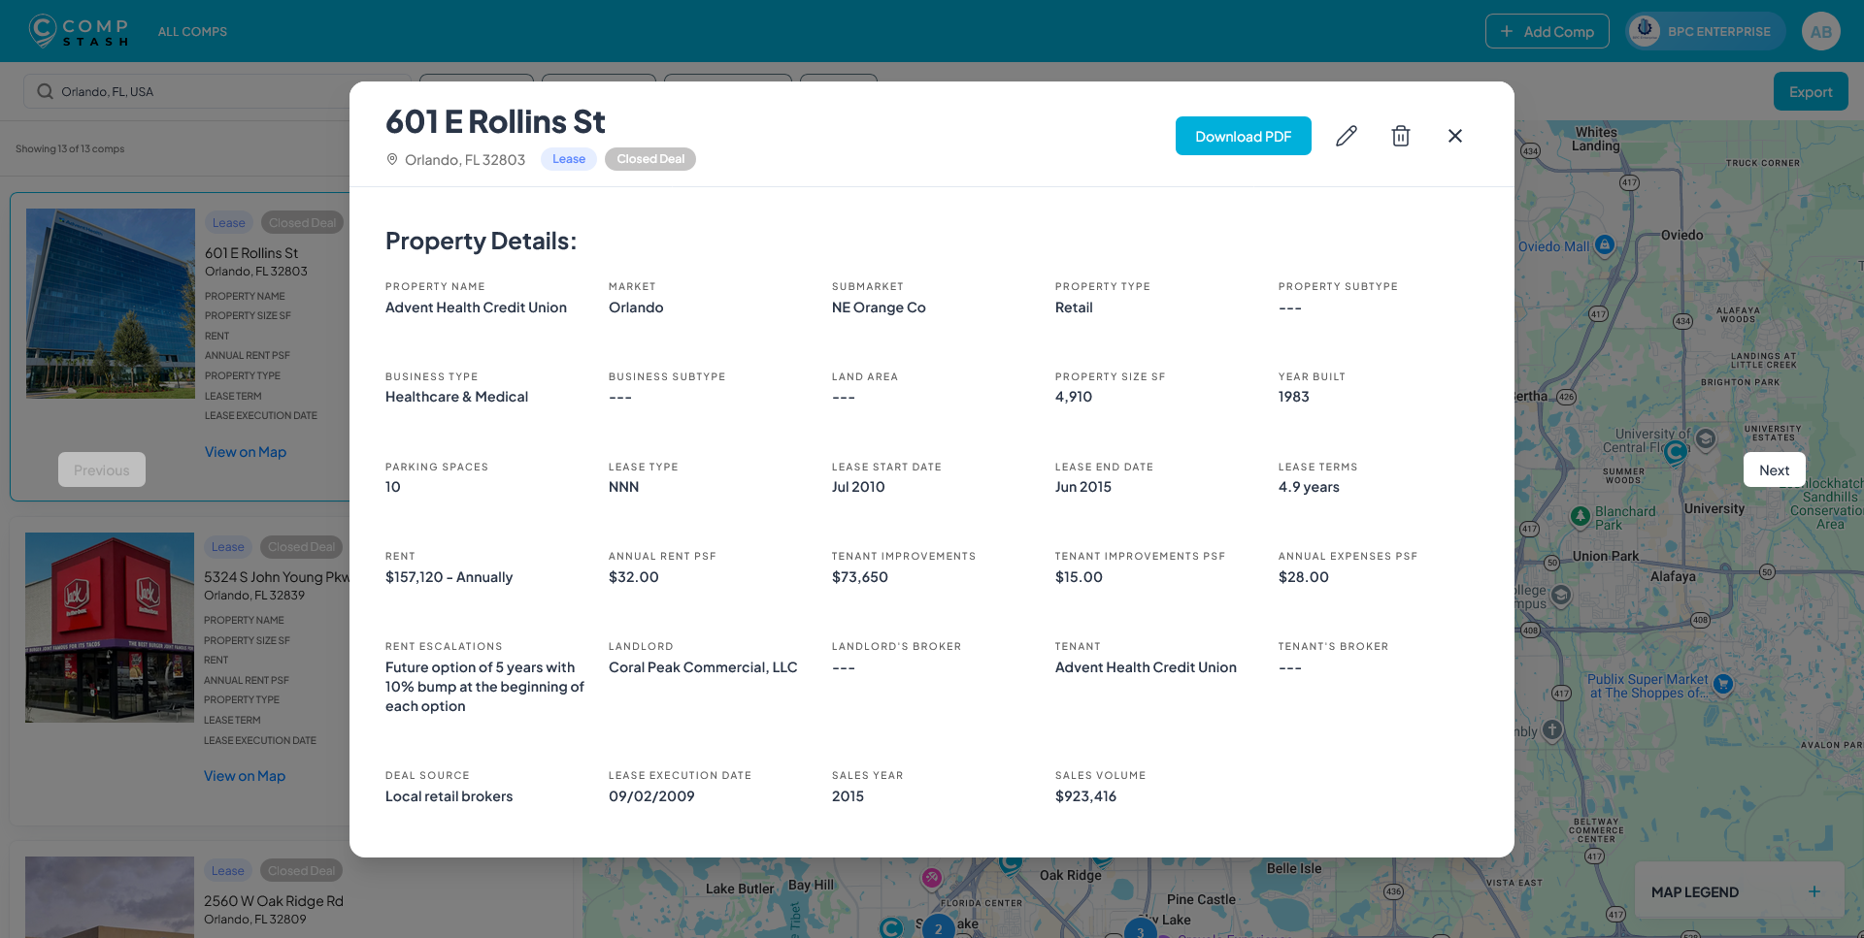Viewport: 1864px width, 938px height.
Task: Open the AB user avatar menu
Action: [x=1820, y=31]
